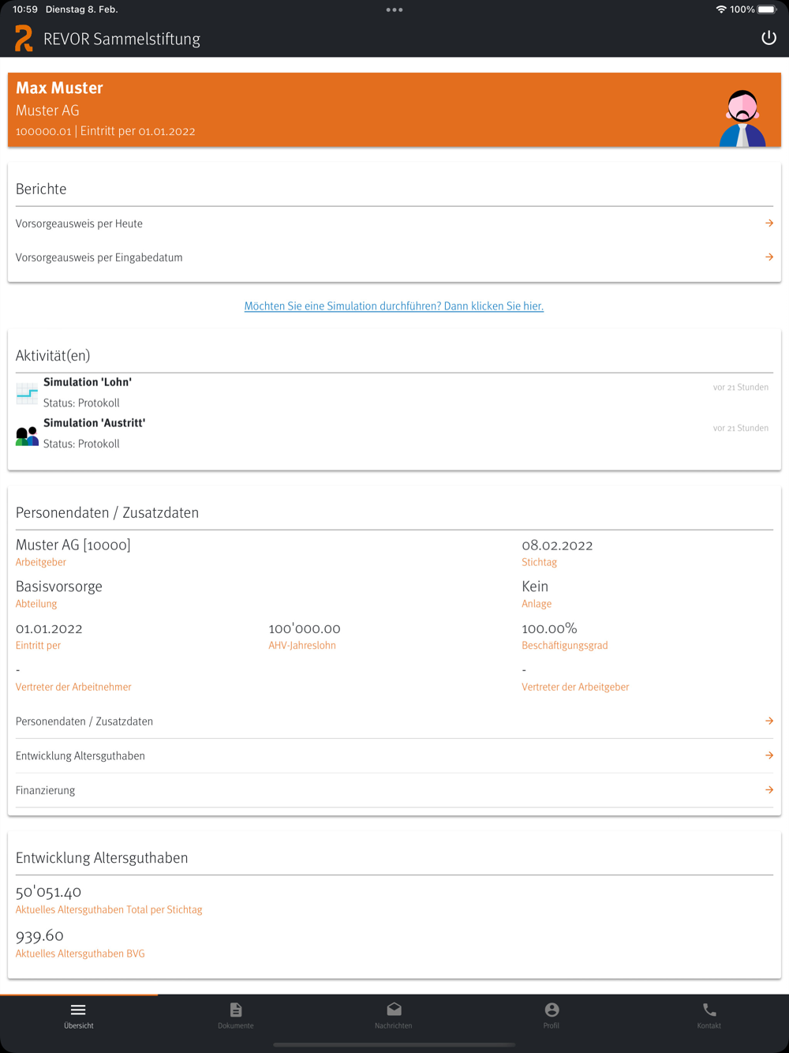Tap the Vertreter der Arbeitgeber label

click(x=575, y=687)
